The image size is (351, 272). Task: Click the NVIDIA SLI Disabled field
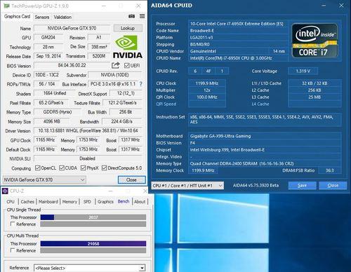coord(88,158)
